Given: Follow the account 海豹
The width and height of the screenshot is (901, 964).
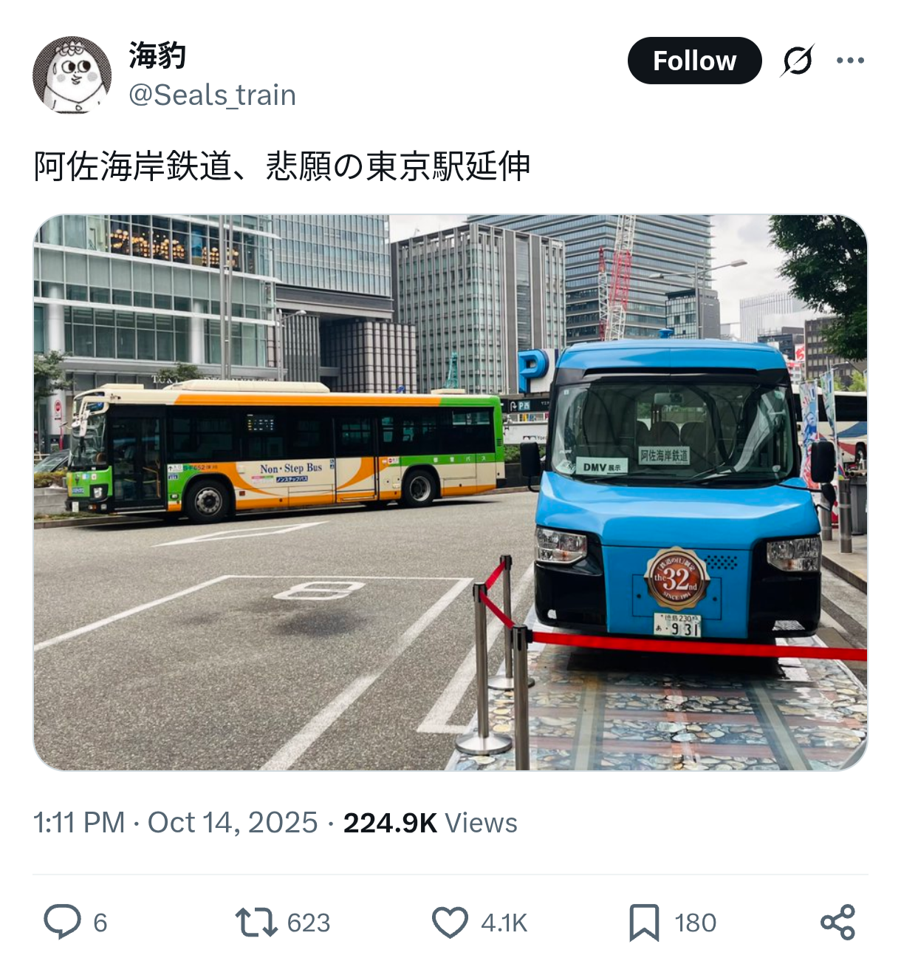Looking at the screenshot, I should click(694, 61).
